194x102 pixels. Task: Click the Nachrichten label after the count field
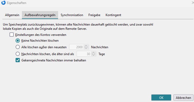tap(100, 47)
